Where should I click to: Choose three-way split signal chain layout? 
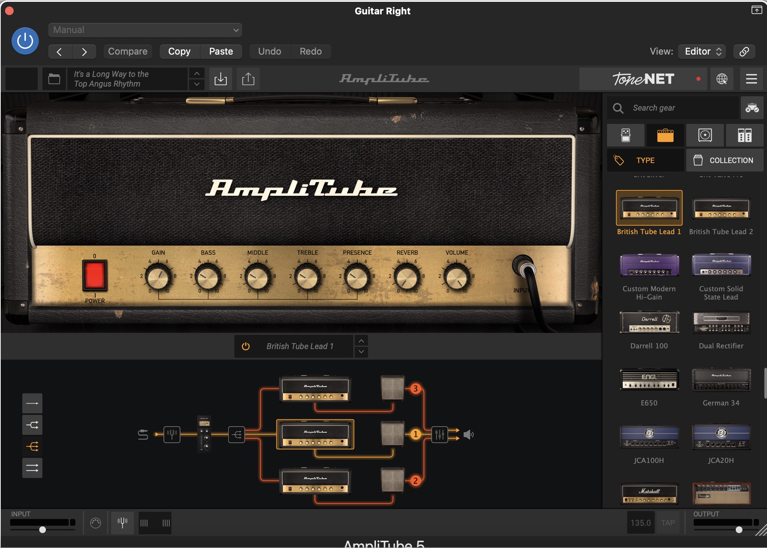[x=32, y=446]
